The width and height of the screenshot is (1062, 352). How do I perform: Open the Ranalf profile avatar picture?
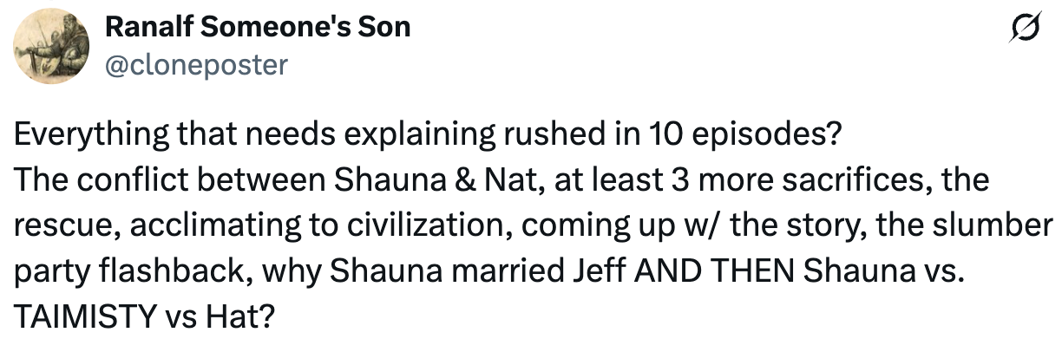[49, 49]
